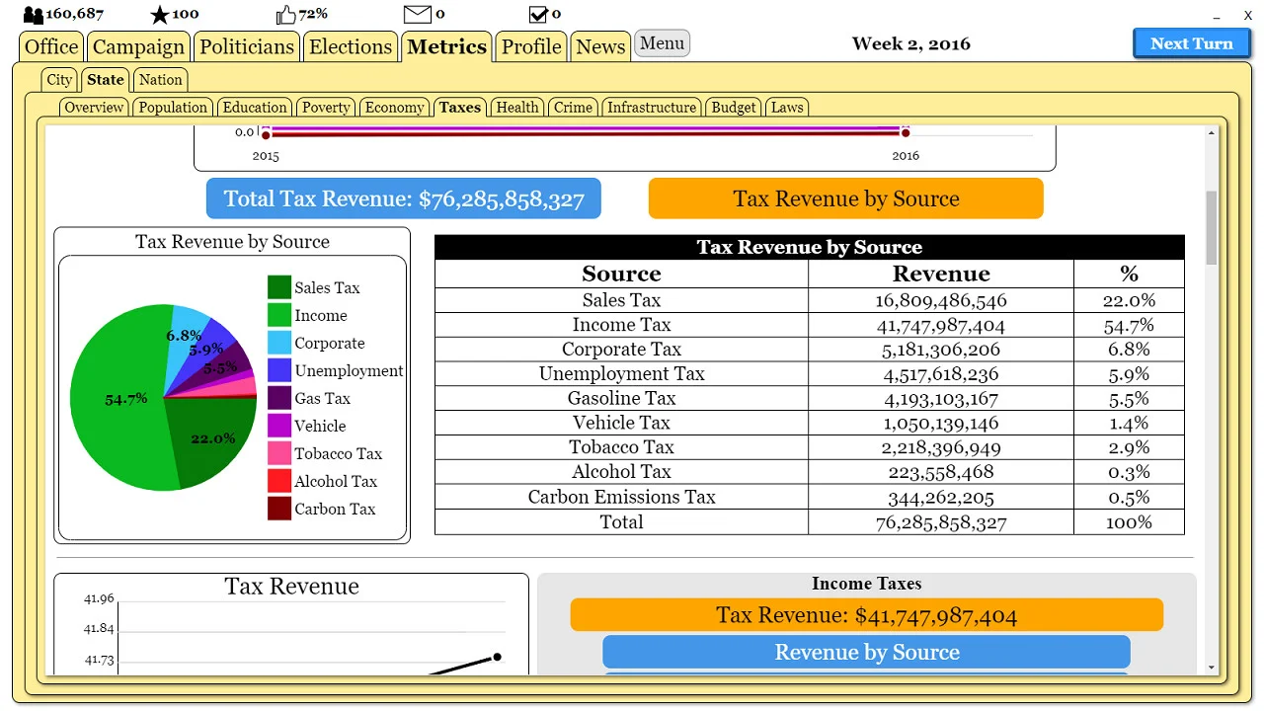The width and height of the screenshot is (1264, 711).
Task: Click the checkmark tasks icon
Action: [539, 13]
